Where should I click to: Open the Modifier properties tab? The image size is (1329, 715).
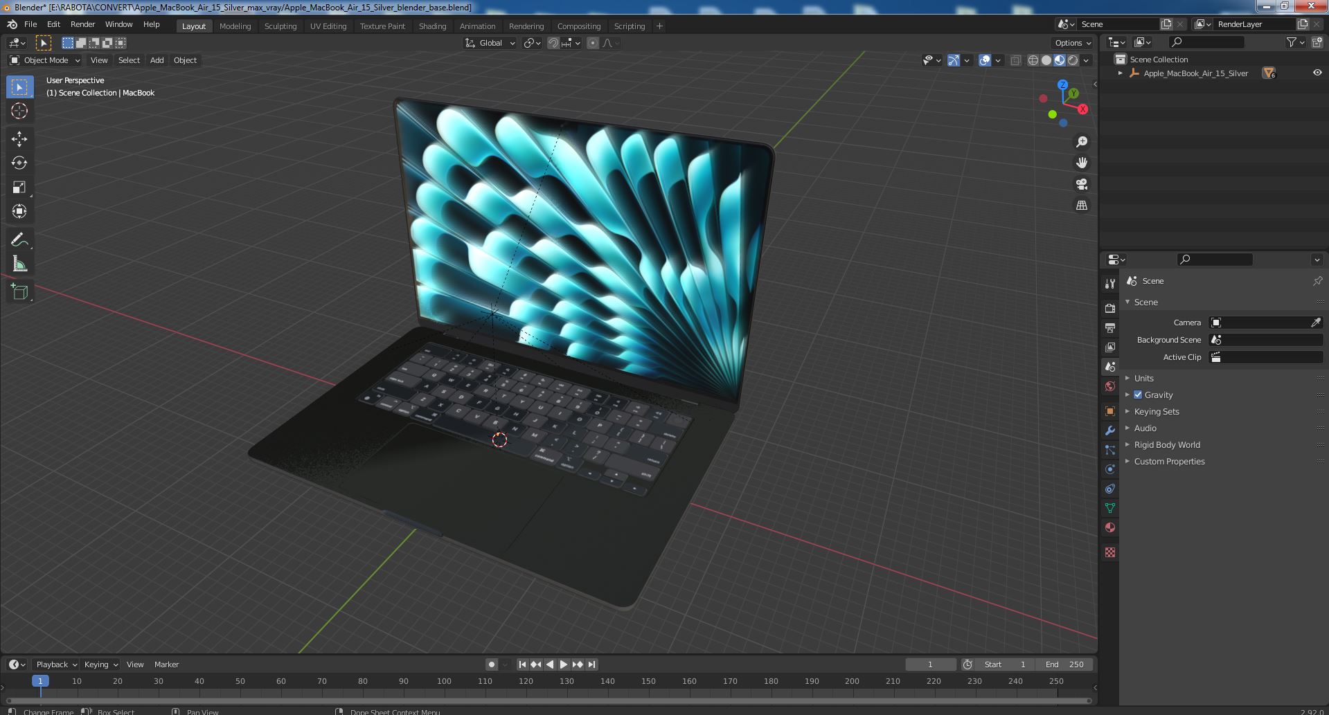pyautogui.click(x=1110, y=431)
